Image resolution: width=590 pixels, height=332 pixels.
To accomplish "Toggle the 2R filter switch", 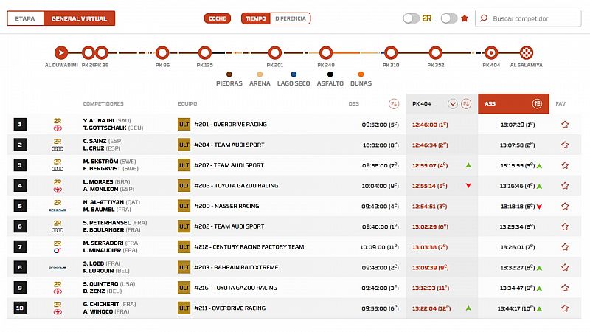I will pyautogui.click(x=411, y=18).
